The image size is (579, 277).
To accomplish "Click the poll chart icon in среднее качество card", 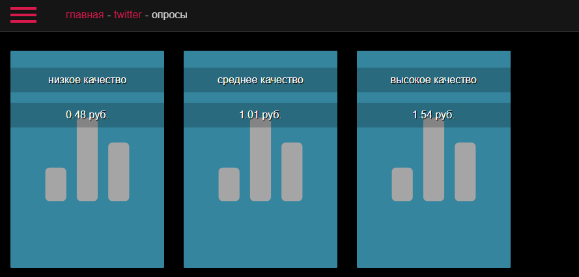I will [x=261, y=159].
